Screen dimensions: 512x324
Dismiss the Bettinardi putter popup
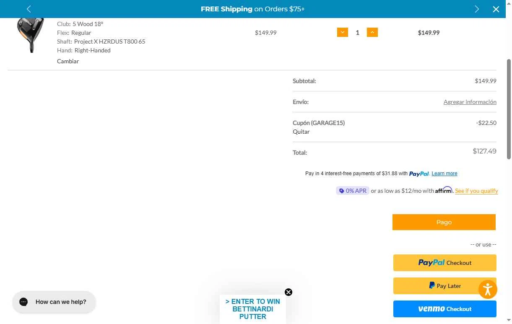point(288,292)
